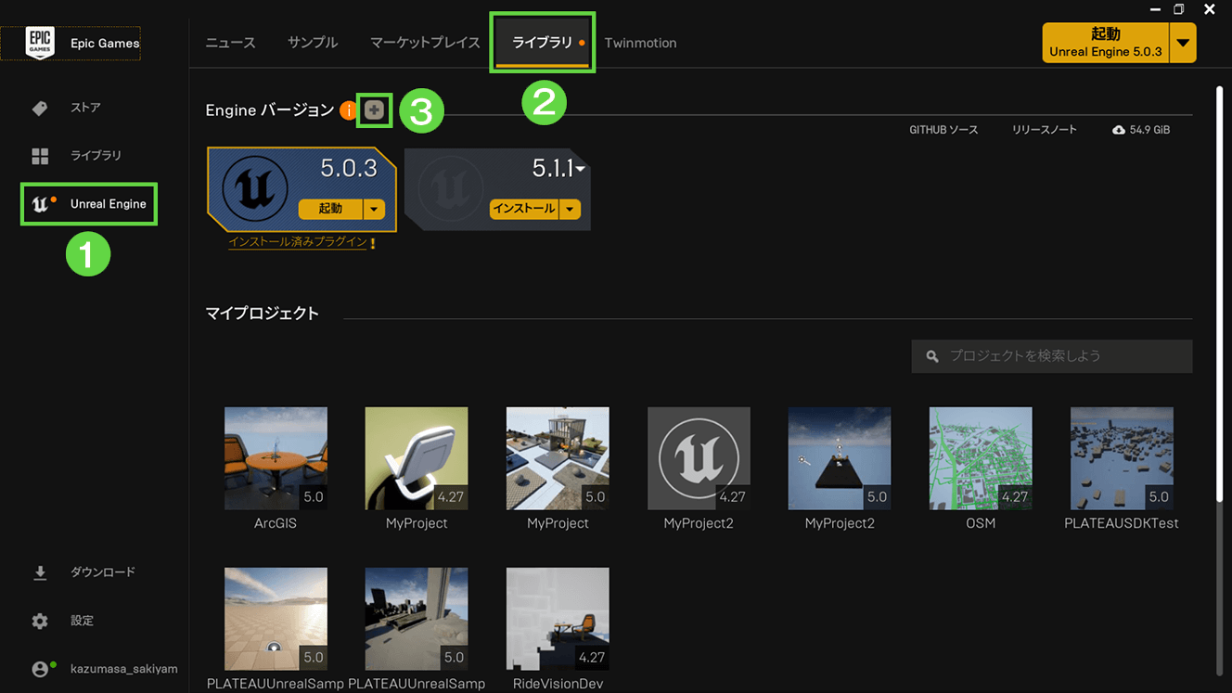Click the Unreal logo on the 5.1.1 card
The height and width of the screenshot is (693, 1232).
click(x=450, y=189)
